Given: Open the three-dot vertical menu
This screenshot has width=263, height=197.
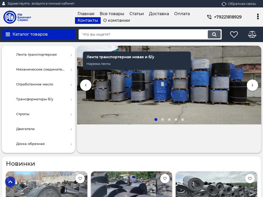Looking at the screenshot, I should 258,17.
